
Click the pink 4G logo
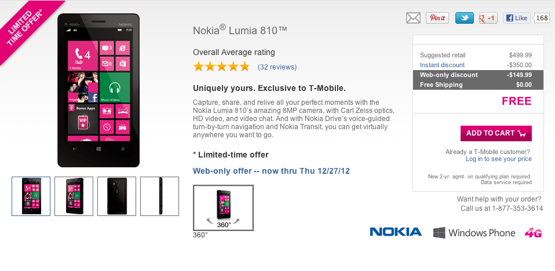click(533, 233)
